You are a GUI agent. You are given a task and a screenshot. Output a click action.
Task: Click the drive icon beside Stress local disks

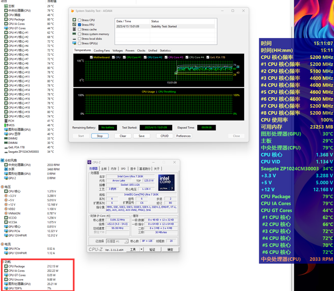pyautogui.click(x=74, y=39)
